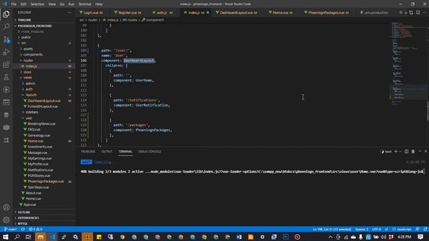This screenshot has width=429, height=241.
Task: Open Windows Start menu
Action: click(5, 236)
